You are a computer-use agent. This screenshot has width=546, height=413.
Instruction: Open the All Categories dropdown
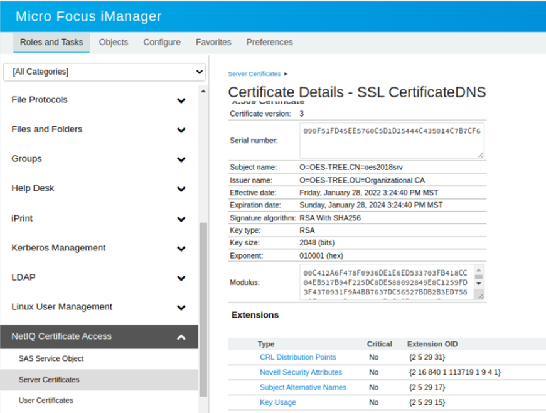tap(104, 72)
